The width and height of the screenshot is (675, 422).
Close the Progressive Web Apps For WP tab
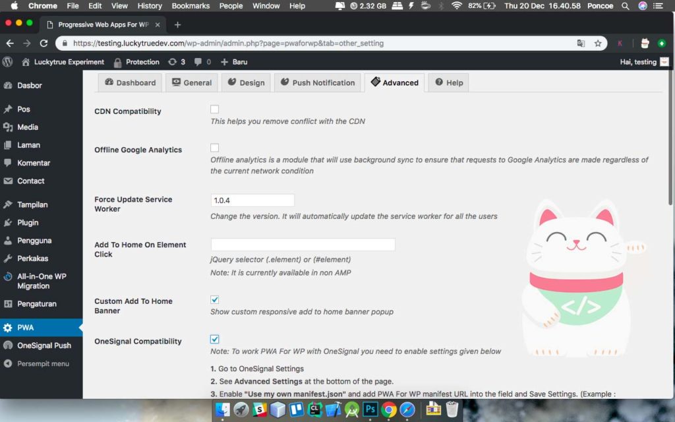[158, 25]
